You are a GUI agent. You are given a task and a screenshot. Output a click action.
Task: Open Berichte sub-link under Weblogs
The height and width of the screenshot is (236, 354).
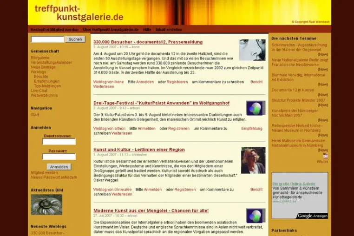[41, 77]
